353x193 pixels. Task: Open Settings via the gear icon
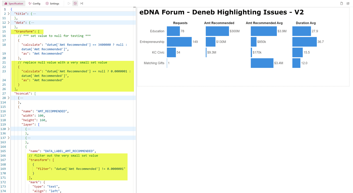pos(47,3)
